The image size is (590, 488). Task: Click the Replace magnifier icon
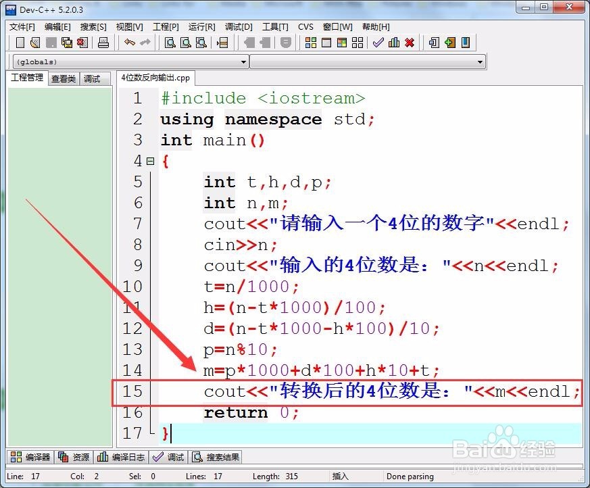tap(185, 43)
